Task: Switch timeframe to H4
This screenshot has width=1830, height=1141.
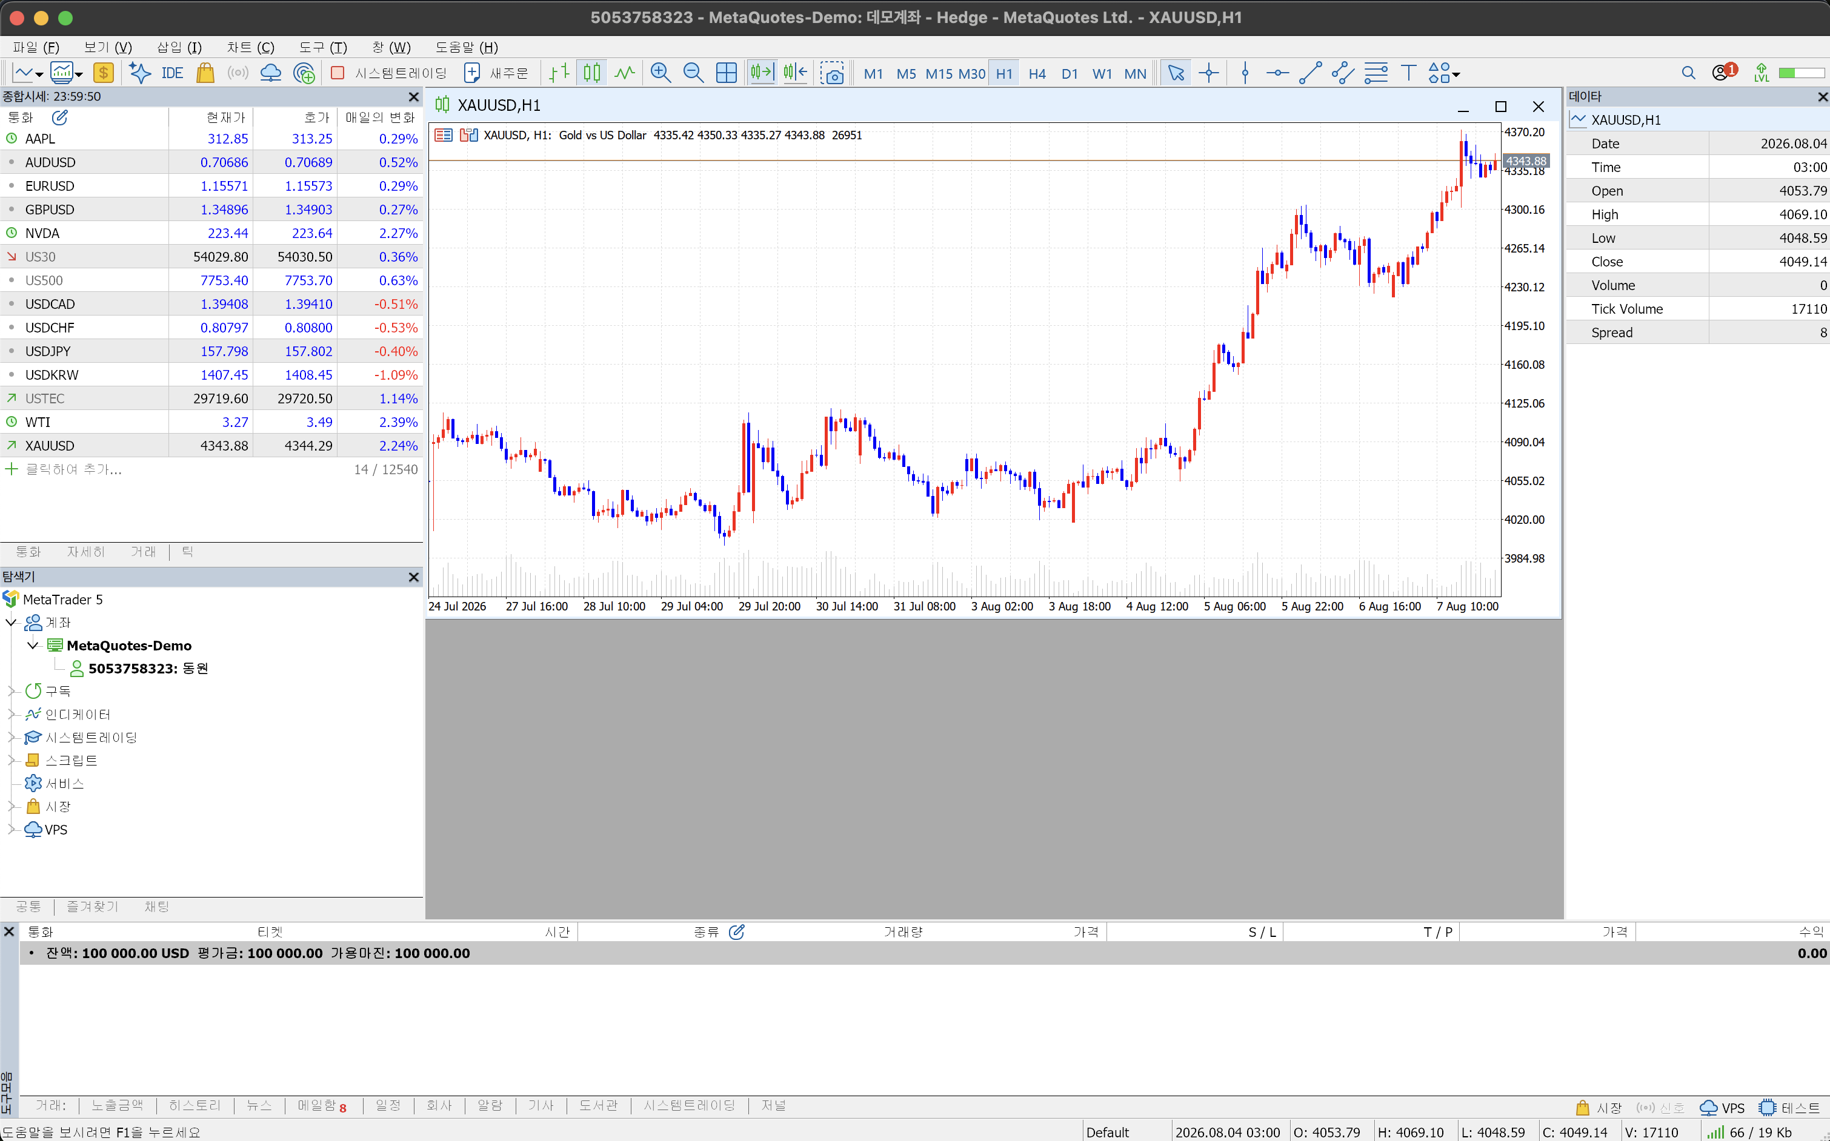Action: click(1037, 73)
